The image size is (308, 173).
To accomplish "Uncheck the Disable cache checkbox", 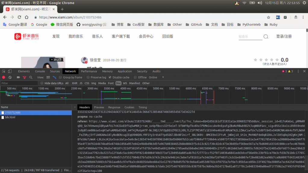I will pos(110,77).
